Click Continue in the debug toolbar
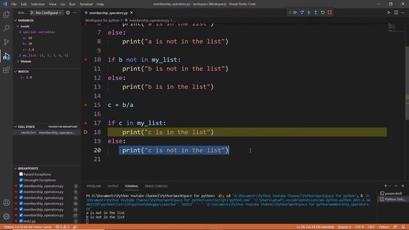409x230 pixels. [295, 12]
